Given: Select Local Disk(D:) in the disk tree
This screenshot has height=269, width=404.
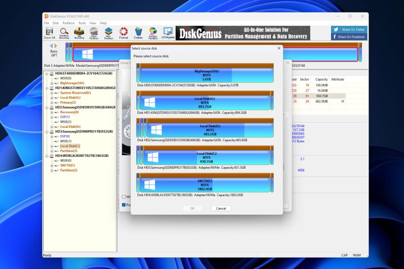Looking at the screenshot, I should coord(70,127).
